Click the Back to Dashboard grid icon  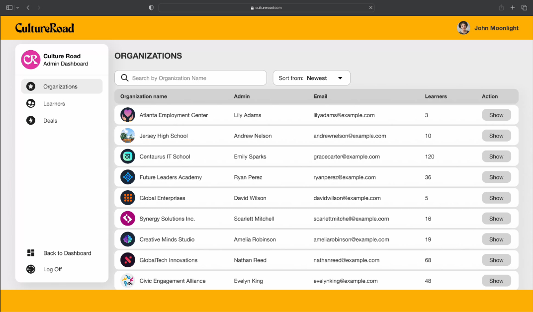tap(31, 253)
